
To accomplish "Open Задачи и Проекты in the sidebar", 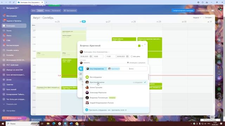I will pyautogui.click(x=14, y=21).
